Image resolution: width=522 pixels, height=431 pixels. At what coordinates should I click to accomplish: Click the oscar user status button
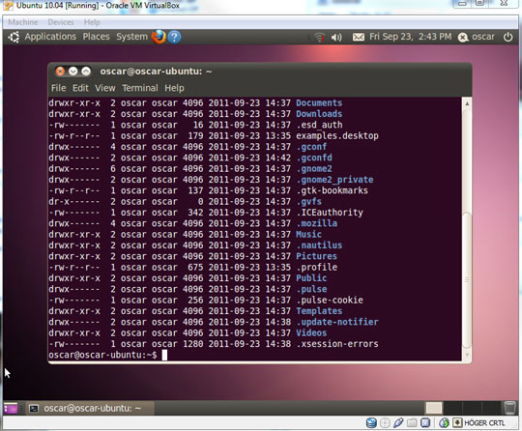477,37
